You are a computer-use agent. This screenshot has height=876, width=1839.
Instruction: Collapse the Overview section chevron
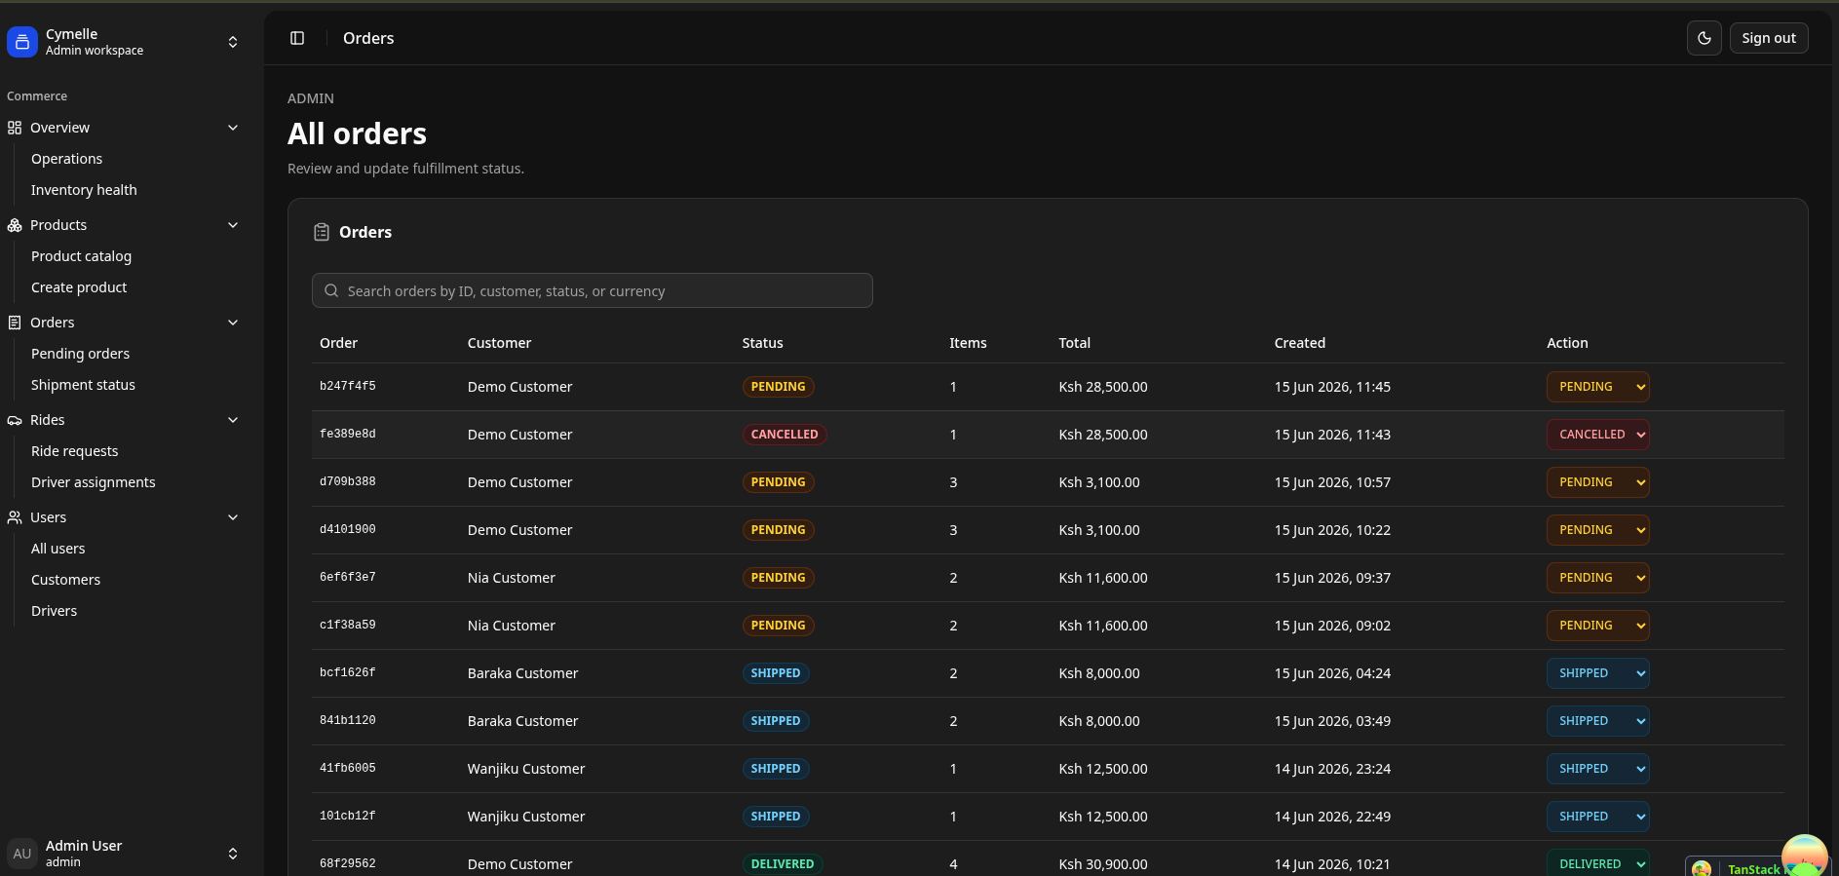(x=233, y=128)
